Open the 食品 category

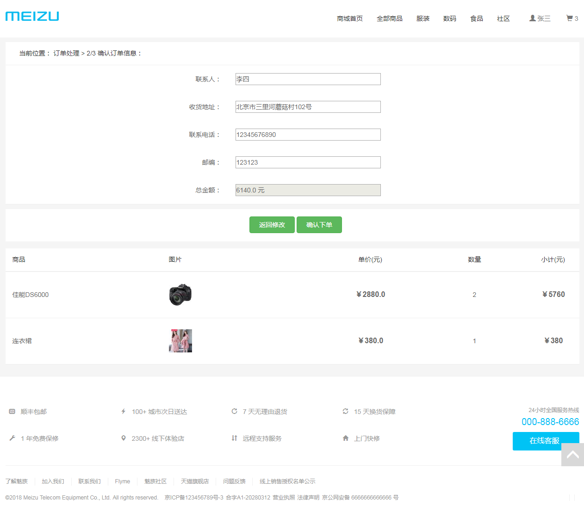coord(477,19)
